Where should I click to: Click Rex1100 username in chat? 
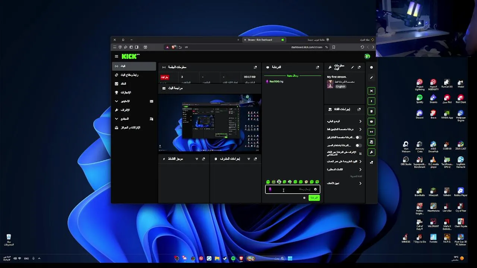pos(274,82)
